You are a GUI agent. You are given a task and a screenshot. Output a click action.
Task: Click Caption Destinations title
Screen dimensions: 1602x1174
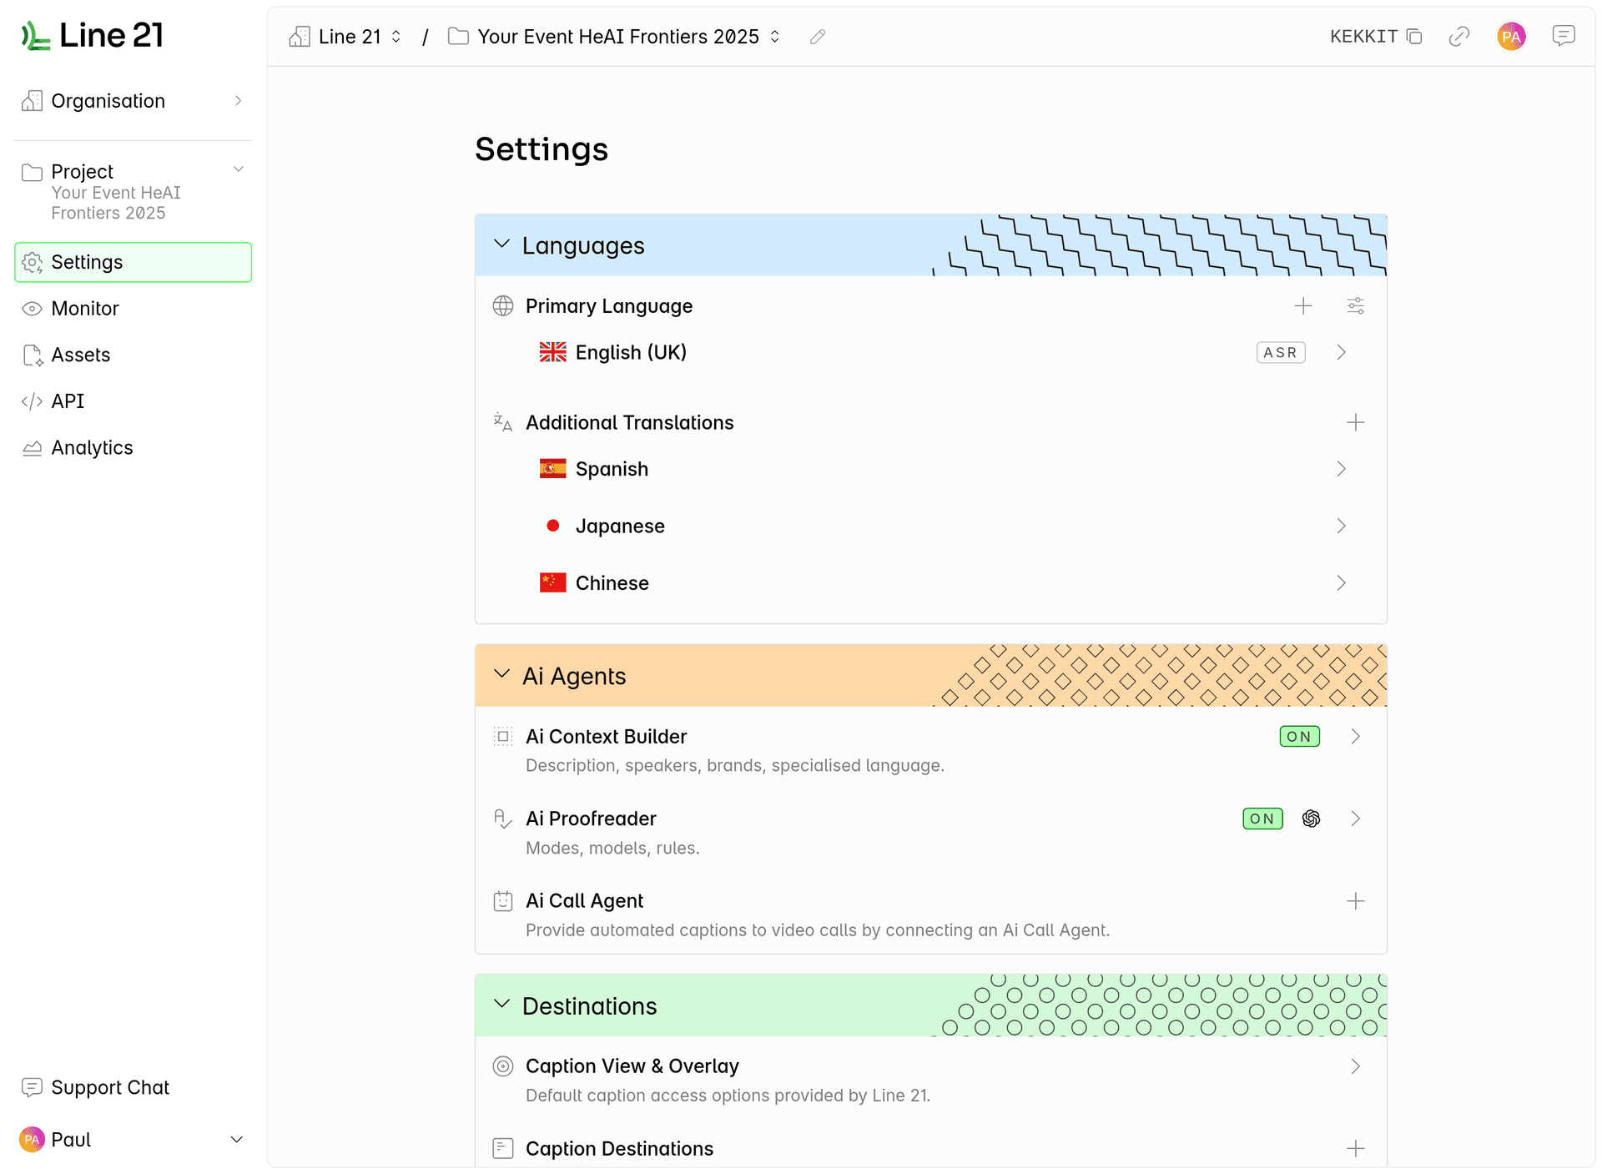coord(619,1149)
